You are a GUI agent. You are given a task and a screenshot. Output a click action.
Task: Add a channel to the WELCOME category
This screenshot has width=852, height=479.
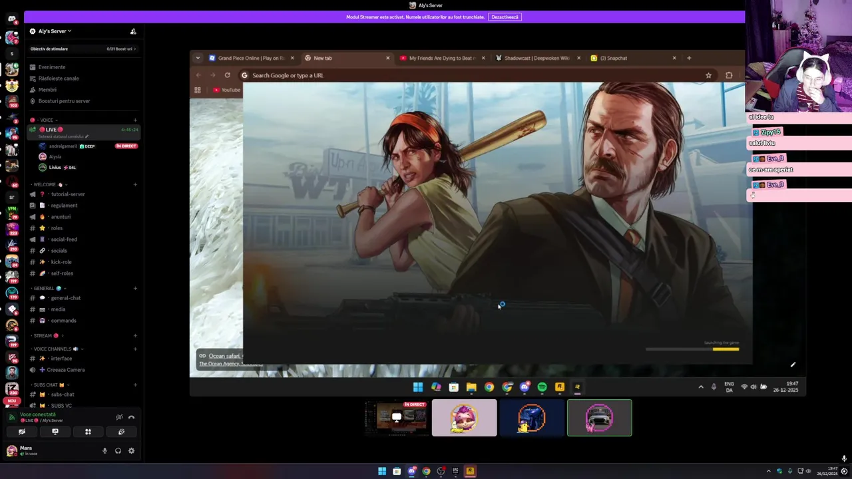point(135,184)
